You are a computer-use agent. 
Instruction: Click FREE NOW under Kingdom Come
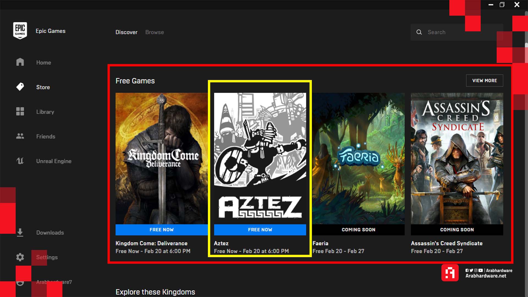tap(162, 230)
